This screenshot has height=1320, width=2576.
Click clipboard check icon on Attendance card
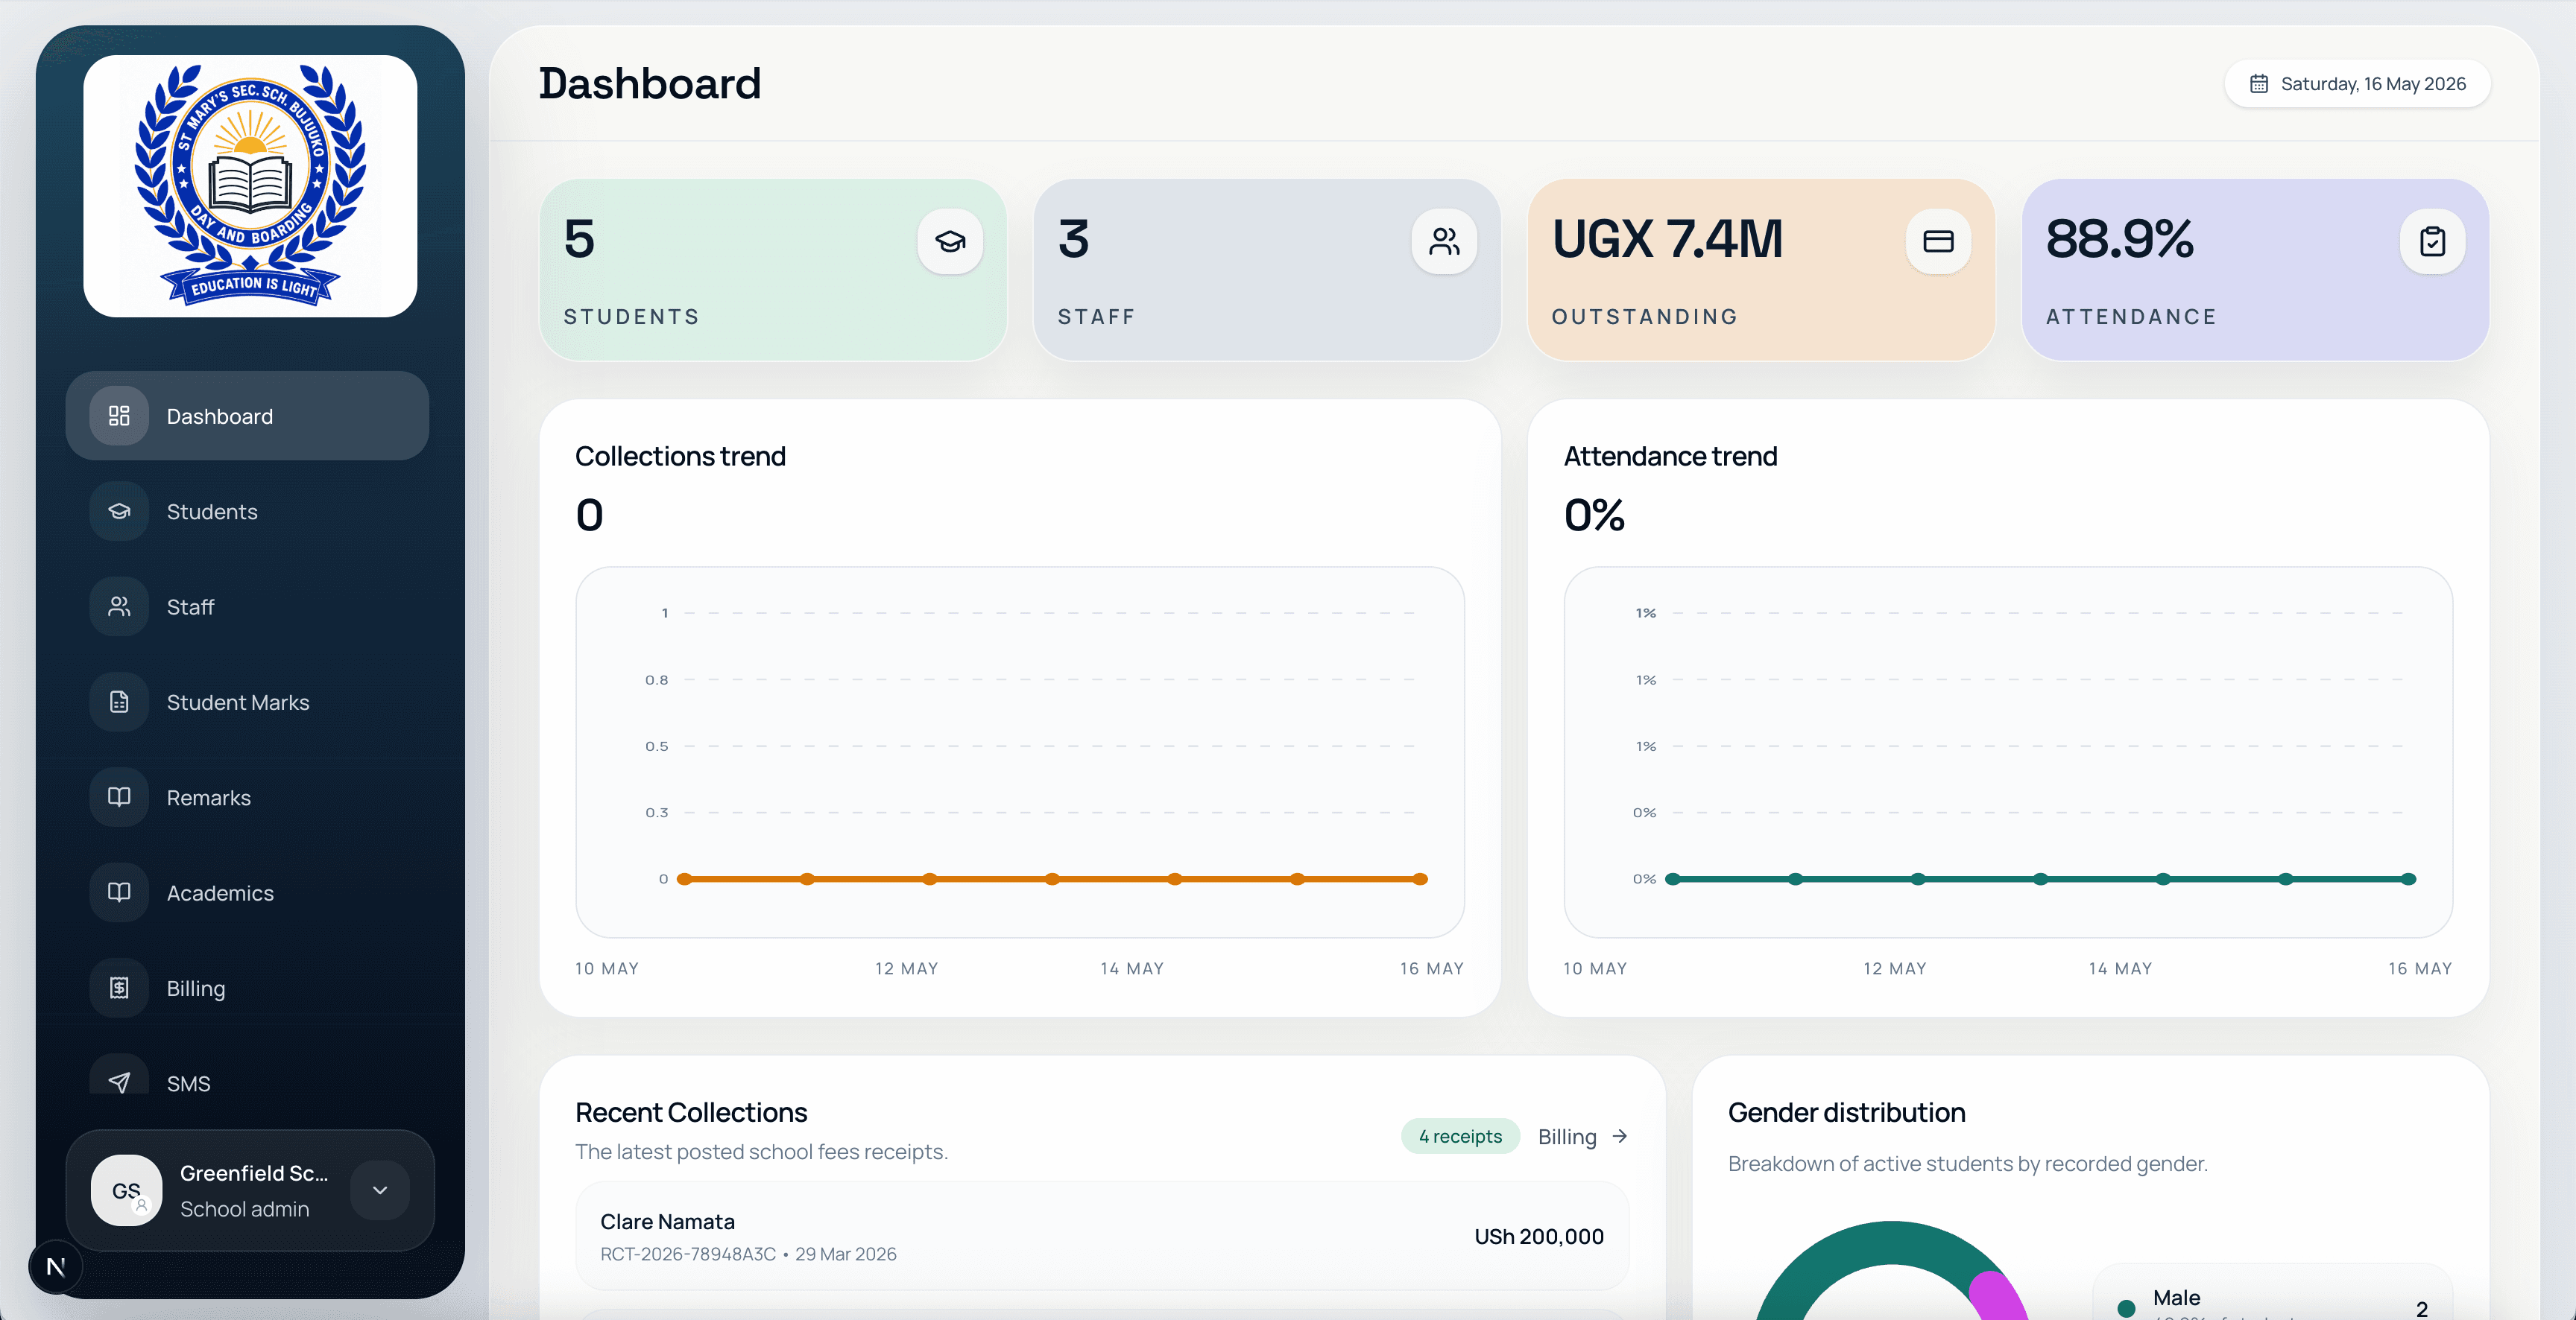pos(2432,241)
